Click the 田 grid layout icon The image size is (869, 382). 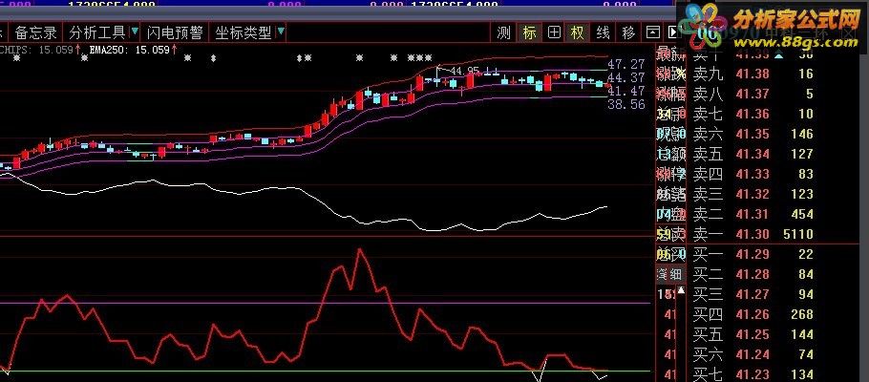point(554,32)
